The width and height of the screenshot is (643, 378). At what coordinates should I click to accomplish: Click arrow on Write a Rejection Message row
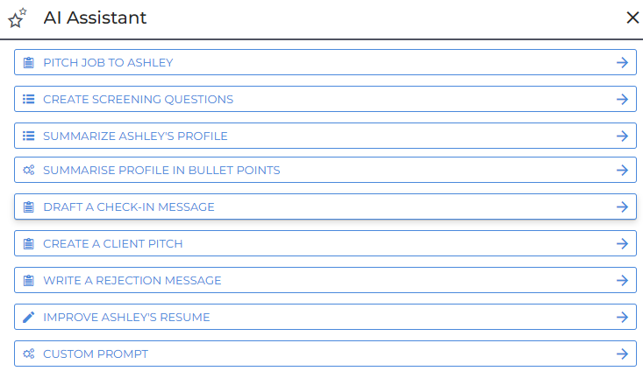pyautogui.click(x=622, y=280)
